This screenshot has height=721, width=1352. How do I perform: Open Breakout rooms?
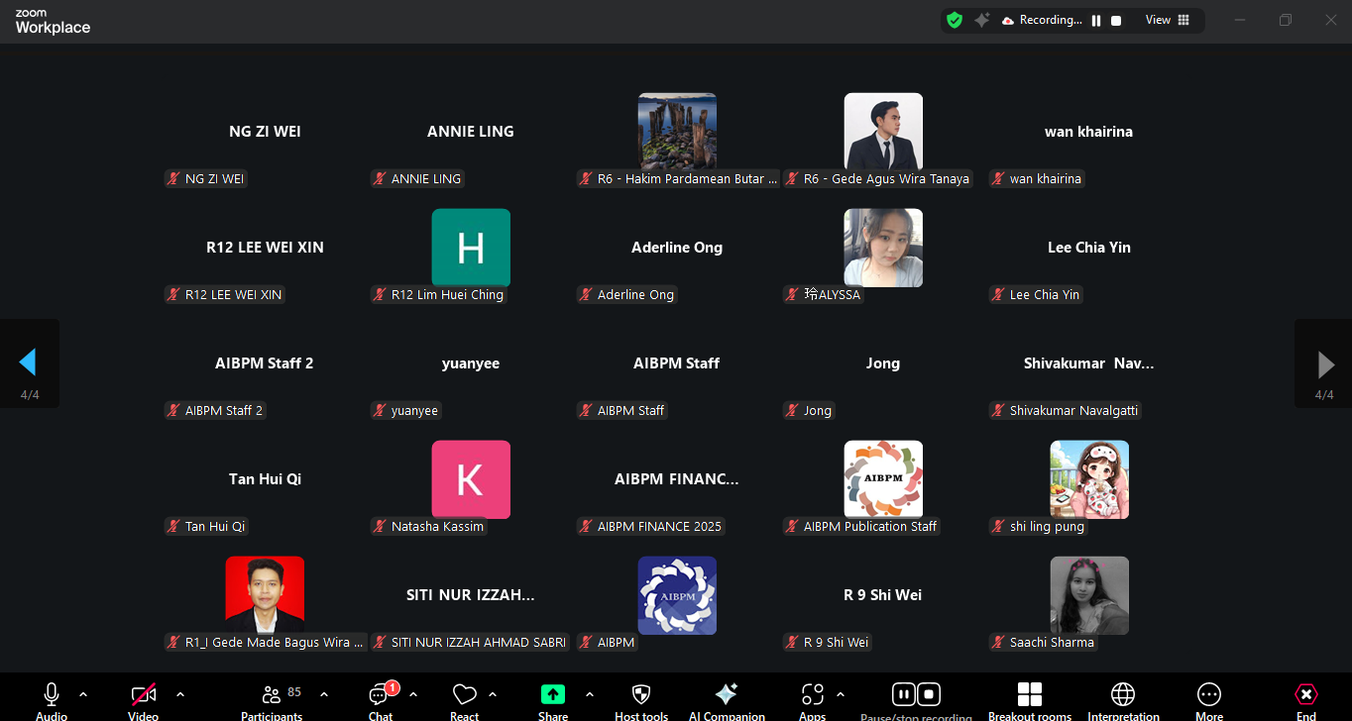click(x=1030, y=697)
